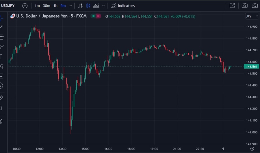Viewport: 260px width, 153px height.
Task: Switch to 30m timeframe
Action: 47,6
